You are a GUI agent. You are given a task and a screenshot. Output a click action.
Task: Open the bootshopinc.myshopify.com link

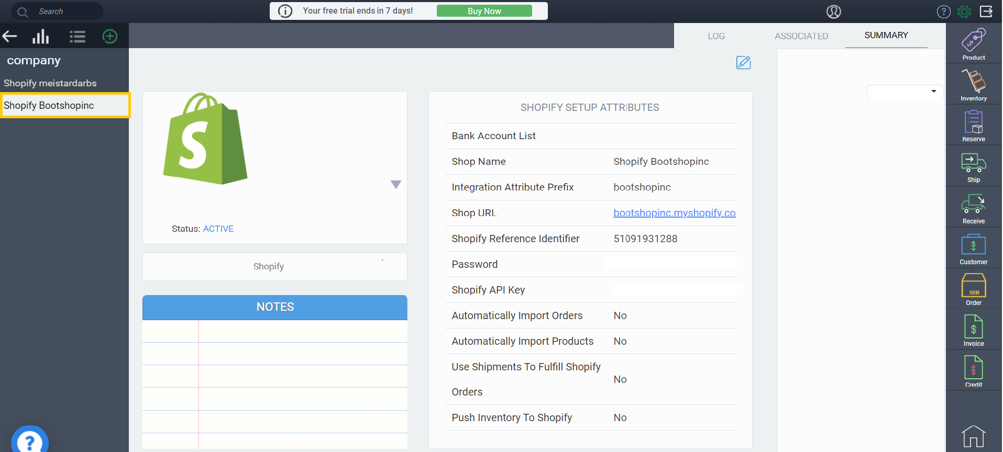click(675, 213)
